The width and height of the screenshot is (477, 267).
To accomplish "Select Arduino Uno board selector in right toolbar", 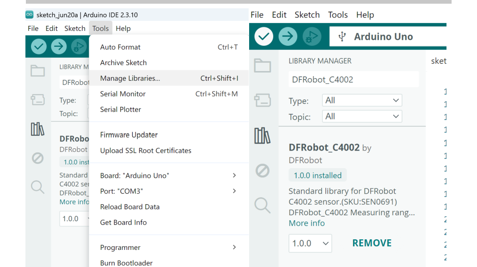I will pos(388,36).
